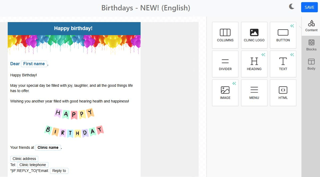The width and height of the screenshot is (320, 177).
Task: Select the Clinic name merge tag
Action: point(48,147)
